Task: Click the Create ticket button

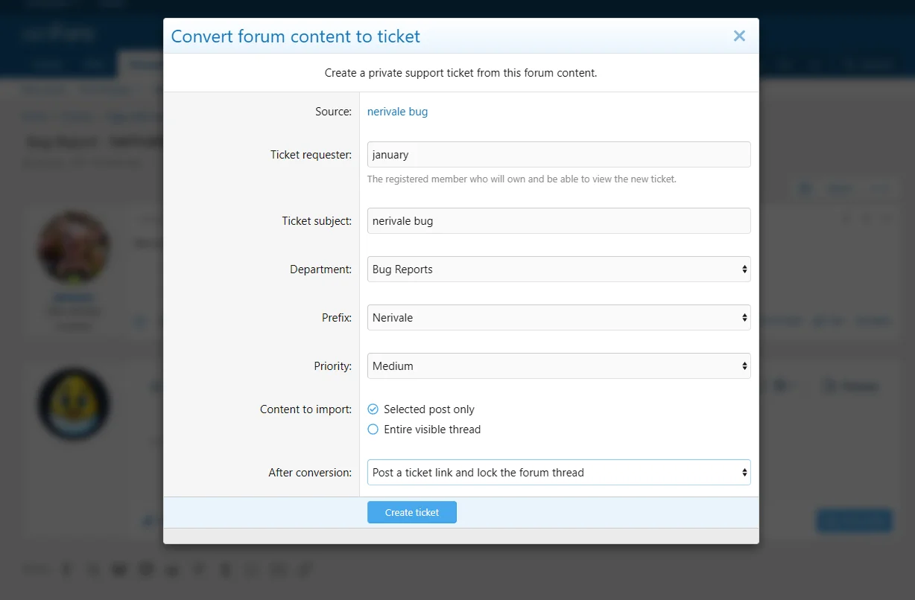Action: [x=412, y=512]
